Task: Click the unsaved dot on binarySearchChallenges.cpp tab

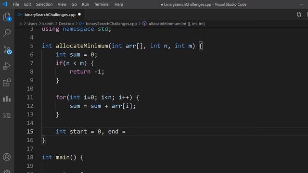Action: [x=79, y=14]
